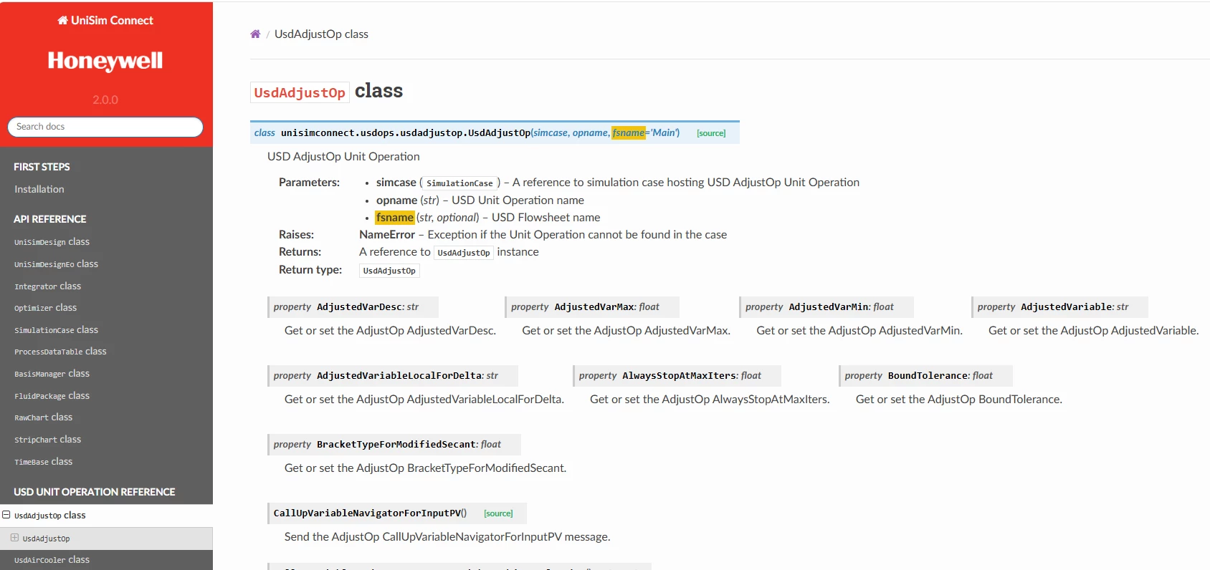Click opname parameter name
This screenshot has width=1210, height=570.
coord(396,201)
